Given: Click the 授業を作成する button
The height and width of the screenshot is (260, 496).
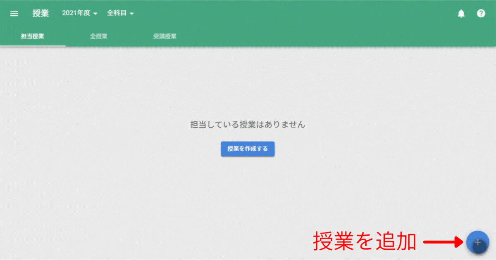Looking at the screenshot, I should [x=248, y=149].
